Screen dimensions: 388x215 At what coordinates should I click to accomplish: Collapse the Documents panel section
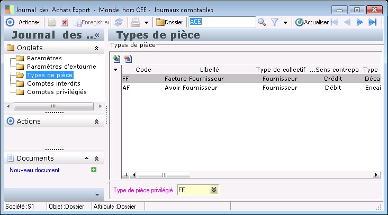pos(96,158)
